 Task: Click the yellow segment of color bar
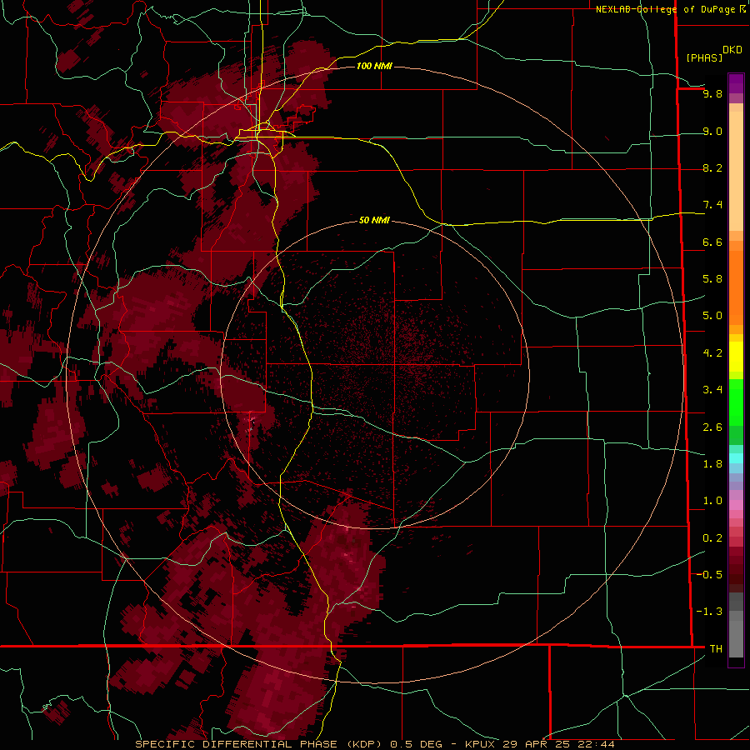pos(736,357)
